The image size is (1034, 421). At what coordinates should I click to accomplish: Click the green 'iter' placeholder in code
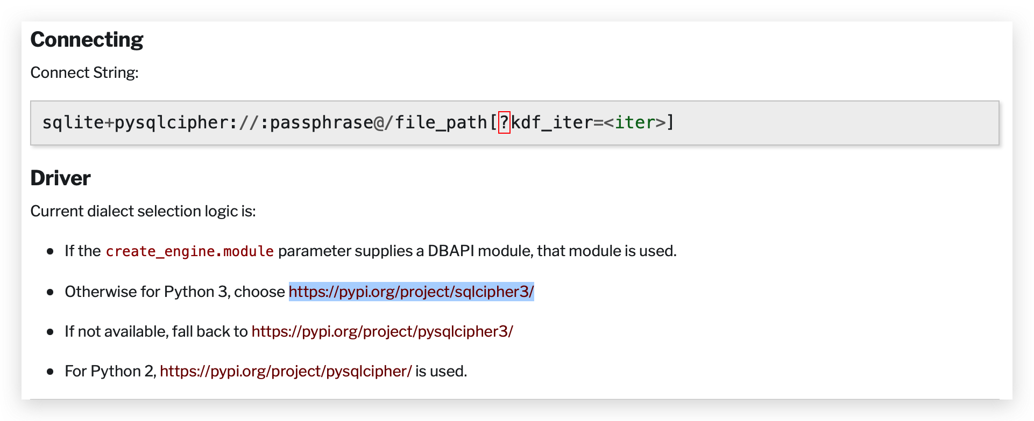[634, 122]
